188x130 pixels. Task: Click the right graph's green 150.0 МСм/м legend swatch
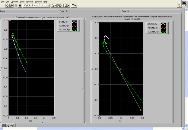[163, 32]
